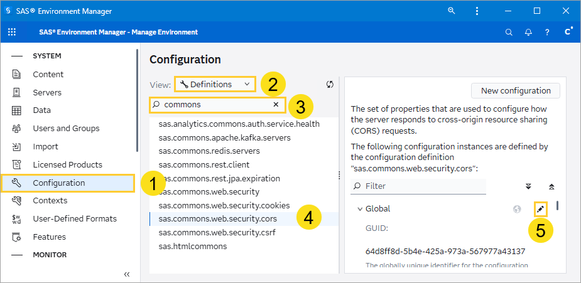Open the help question mark
Image resolution: width=581 pixels, height=283 pixels.
547,32
